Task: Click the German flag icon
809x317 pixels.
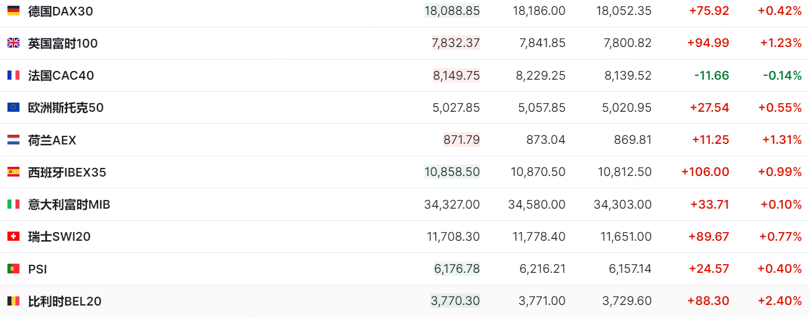Action: pos(13,11)
